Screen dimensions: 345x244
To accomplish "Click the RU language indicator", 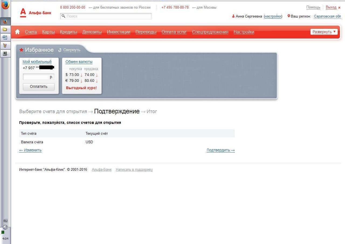I will (5, 221).
